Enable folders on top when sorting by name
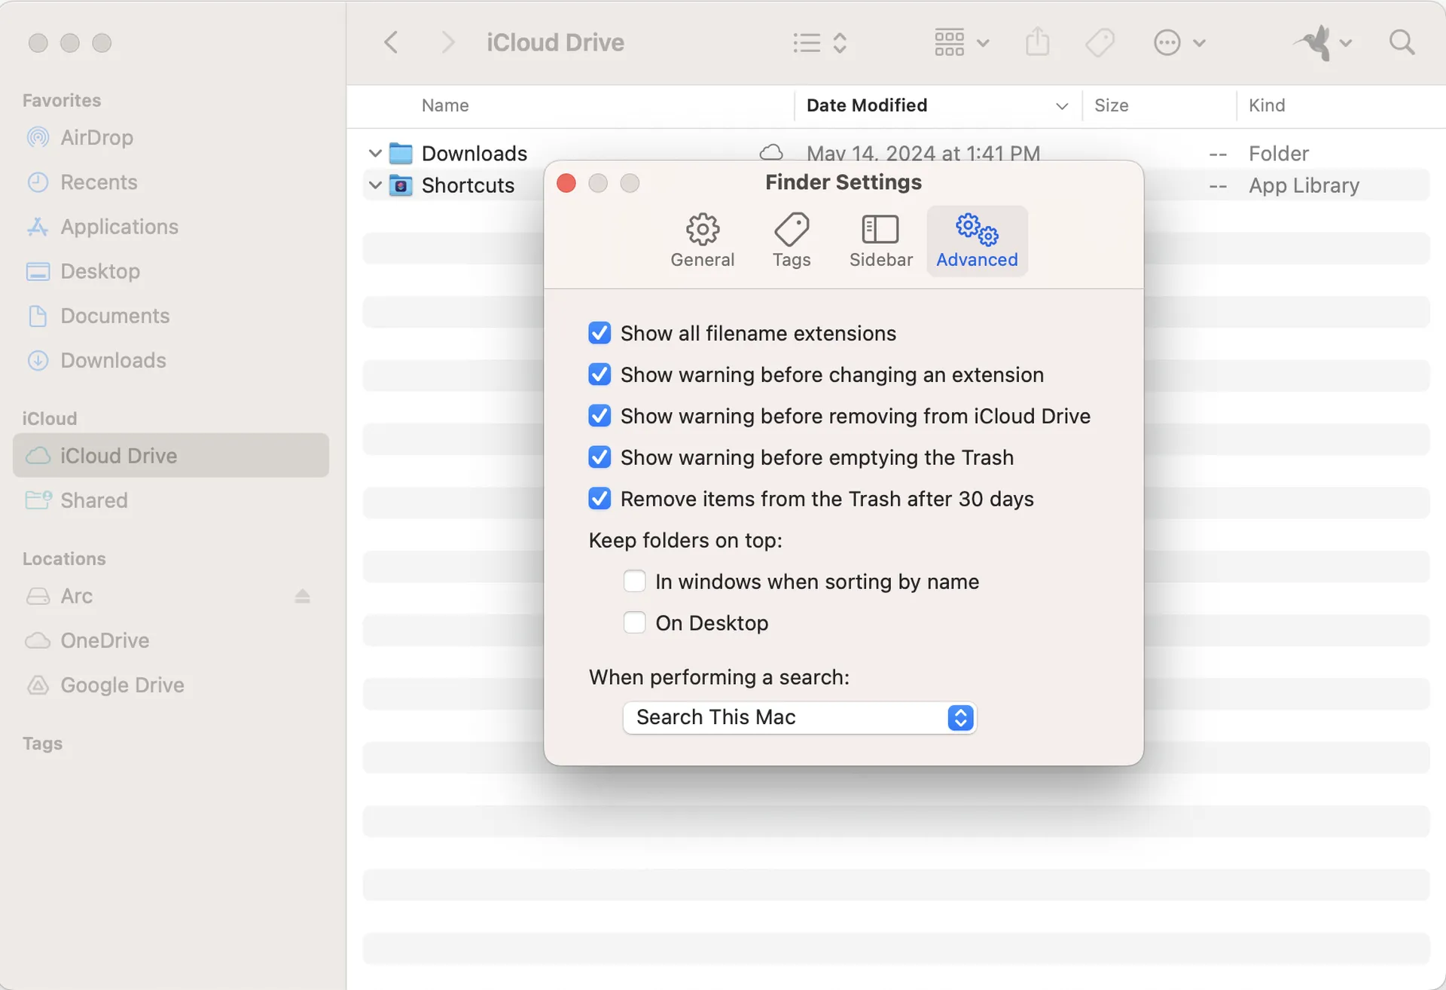 coord(634,581)
